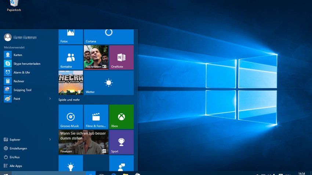Open the Rechner calculator app
The height and width of the screenshot is (175, 312).
(28, 81)
